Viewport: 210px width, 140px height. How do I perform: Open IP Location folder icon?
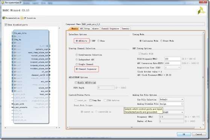coord(22,18)
